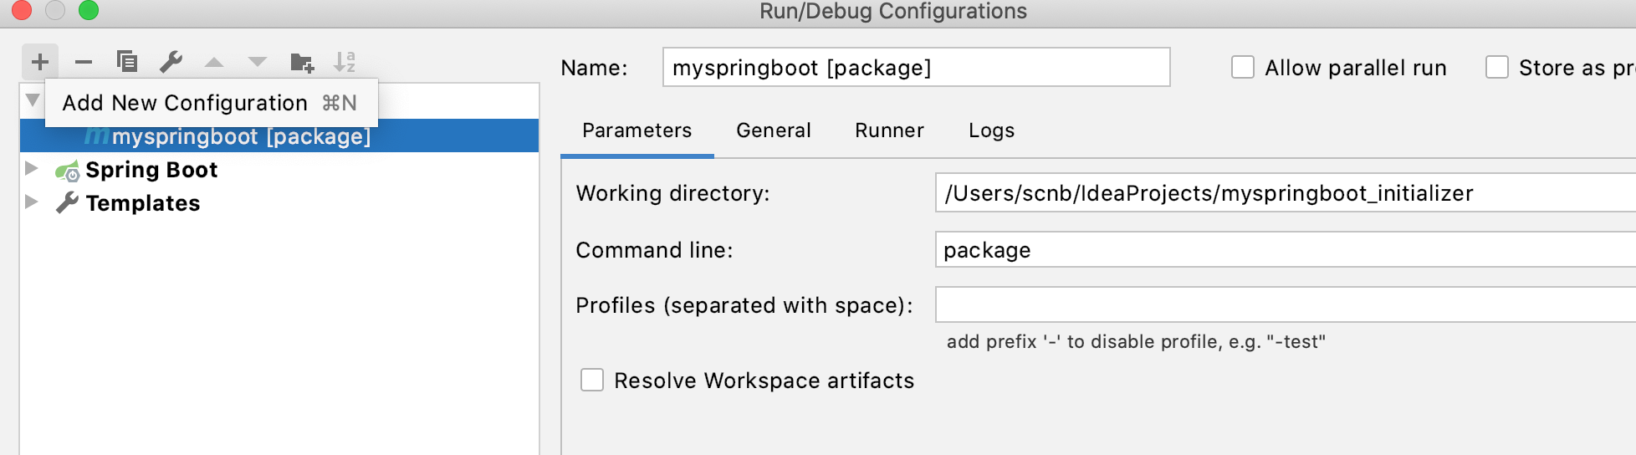Screen dimensions: 1636x455
Task: Click the Move Down arrow icon
Action: pos(258,62)
